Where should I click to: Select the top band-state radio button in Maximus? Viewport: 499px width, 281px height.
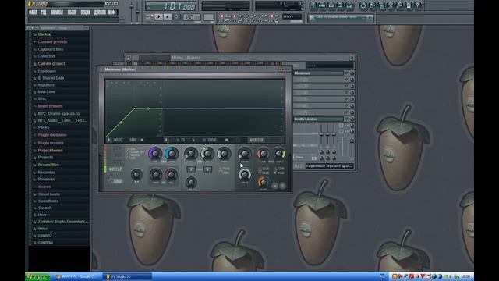[129, 149]
